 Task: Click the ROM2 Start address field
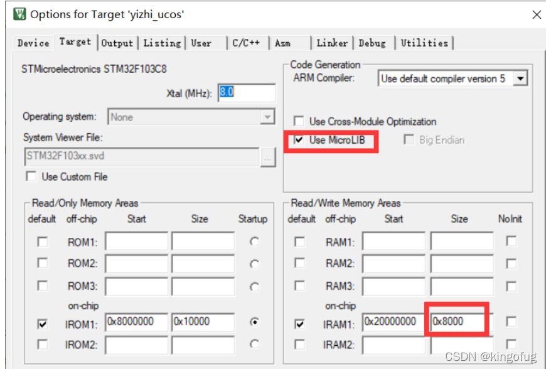click(137, 264)
